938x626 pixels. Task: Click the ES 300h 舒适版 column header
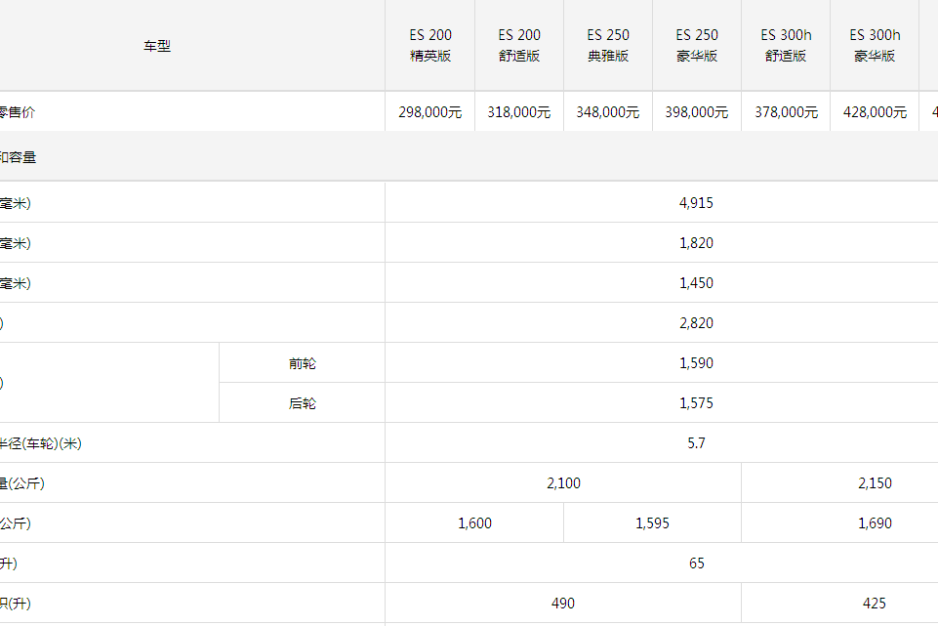(786, 46)
